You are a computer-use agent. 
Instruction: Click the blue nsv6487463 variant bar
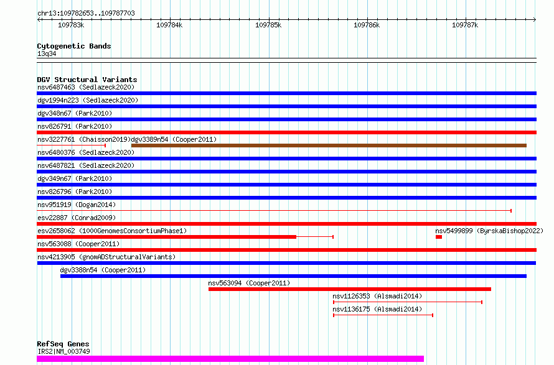point(286,93)
